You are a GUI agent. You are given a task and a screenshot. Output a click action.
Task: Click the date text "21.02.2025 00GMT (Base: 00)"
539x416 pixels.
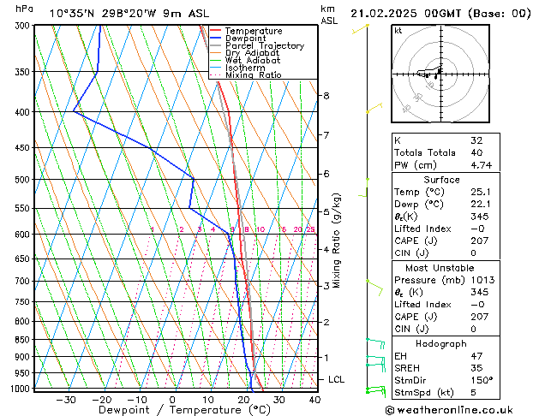tap(440, 14)
